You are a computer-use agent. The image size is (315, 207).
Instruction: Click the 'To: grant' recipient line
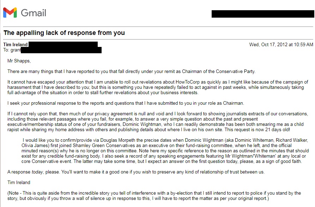[x=12, y=50]
